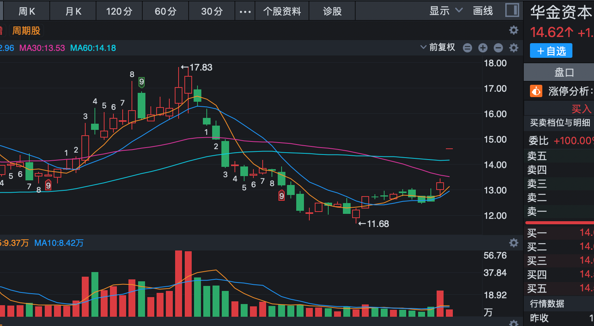Select the 卖二 ask row

[x=559, y=198]
